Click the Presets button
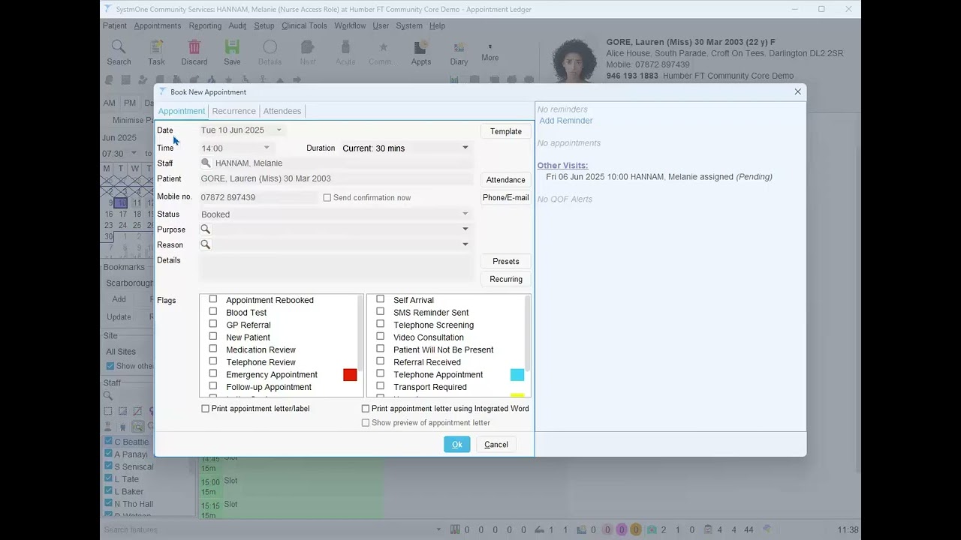The width and height of the screenshot is (961, 540). point(506,261)
